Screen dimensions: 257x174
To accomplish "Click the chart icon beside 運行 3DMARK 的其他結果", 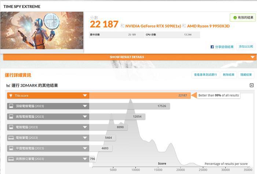I will coord(8,86).
